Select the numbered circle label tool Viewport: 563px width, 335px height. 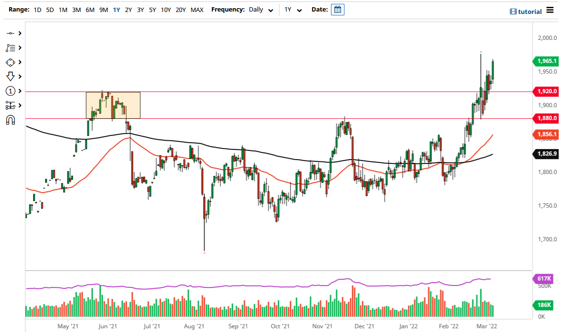(11, 91)
